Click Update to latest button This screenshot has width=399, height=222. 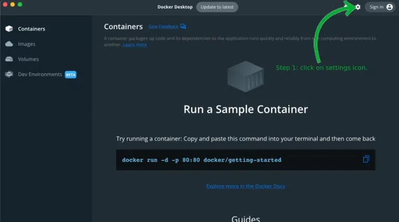click(x=217, y=7)
